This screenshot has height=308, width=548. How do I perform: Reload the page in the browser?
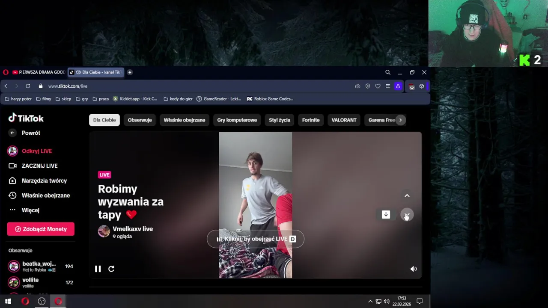coord(28,86)
